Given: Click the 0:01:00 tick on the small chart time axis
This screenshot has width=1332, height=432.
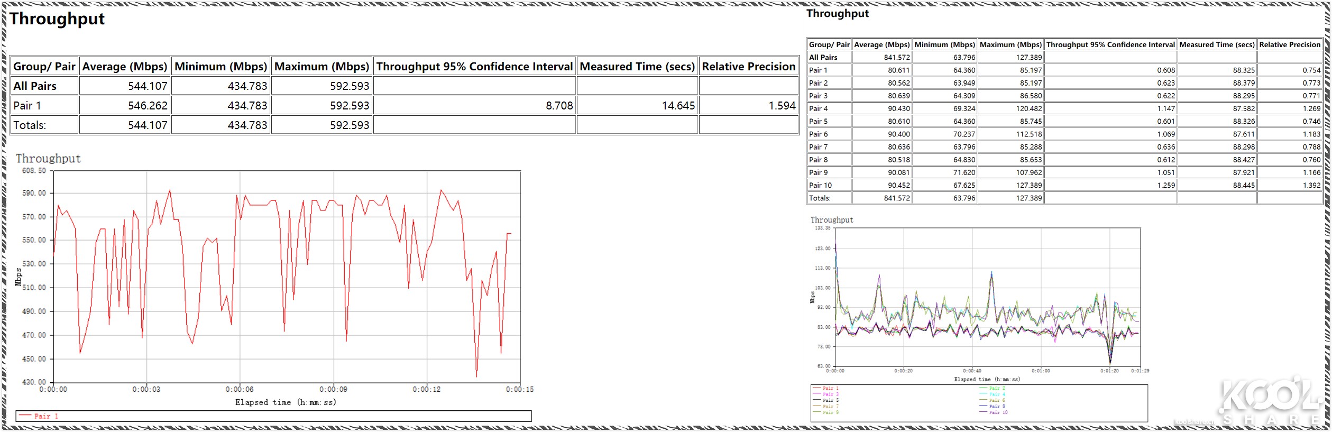Looking at the screenshot, I should [x=1041, y=371].
